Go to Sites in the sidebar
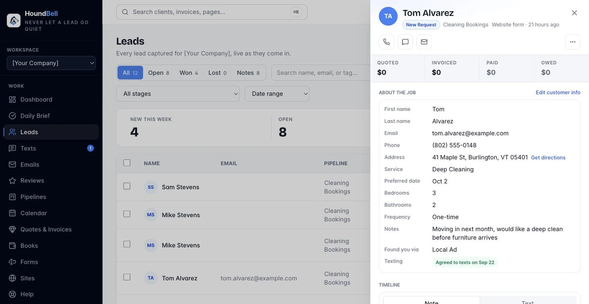589x304 pixels. 51,278
